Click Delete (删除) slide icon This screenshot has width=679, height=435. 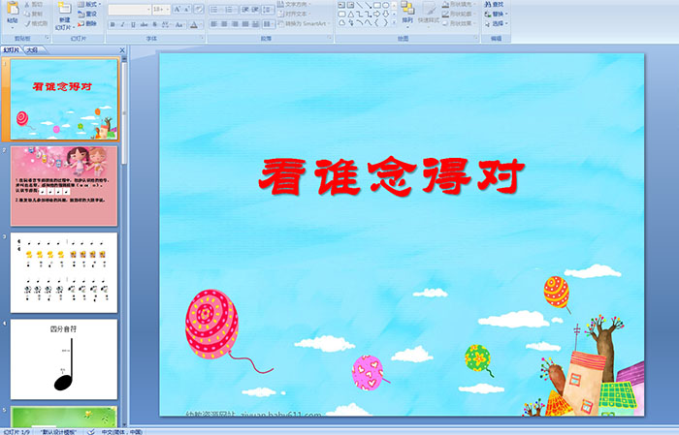[x=81, y=23]
